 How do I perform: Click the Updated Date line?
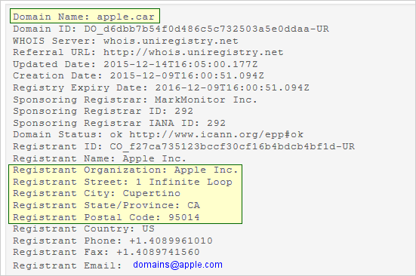(x=135, y=64)
